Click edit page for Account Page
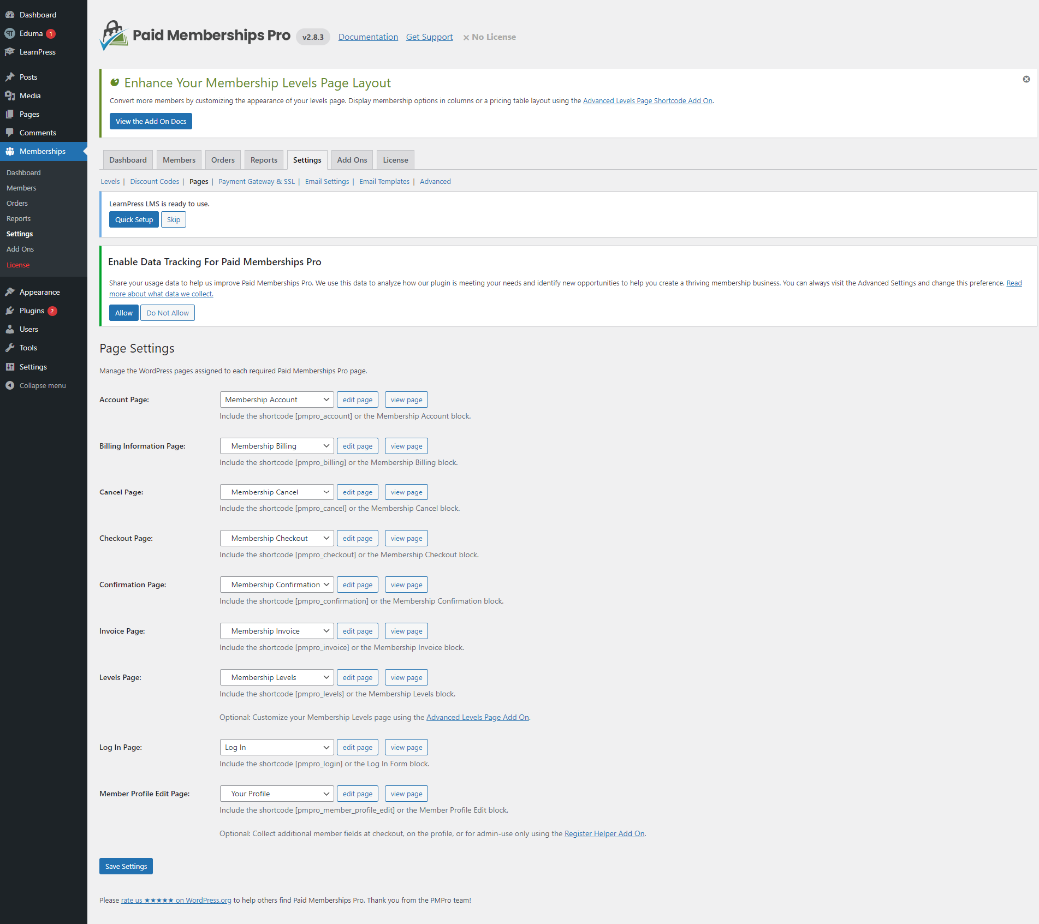 358,400
